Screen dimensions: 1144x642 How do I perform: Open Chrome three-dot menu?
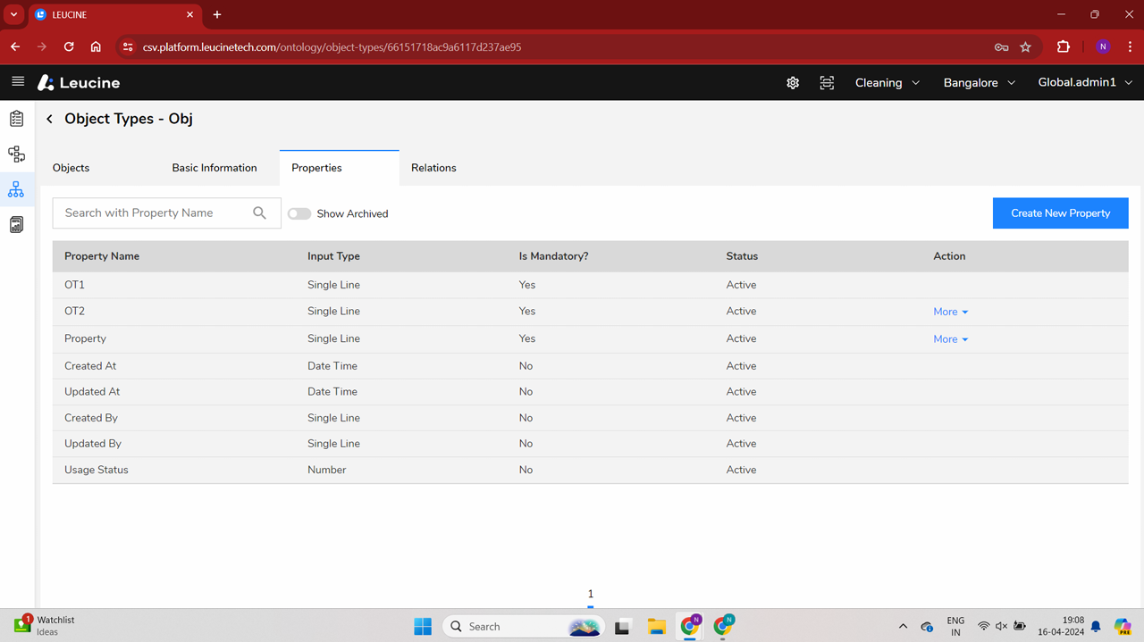(1131, 46)
